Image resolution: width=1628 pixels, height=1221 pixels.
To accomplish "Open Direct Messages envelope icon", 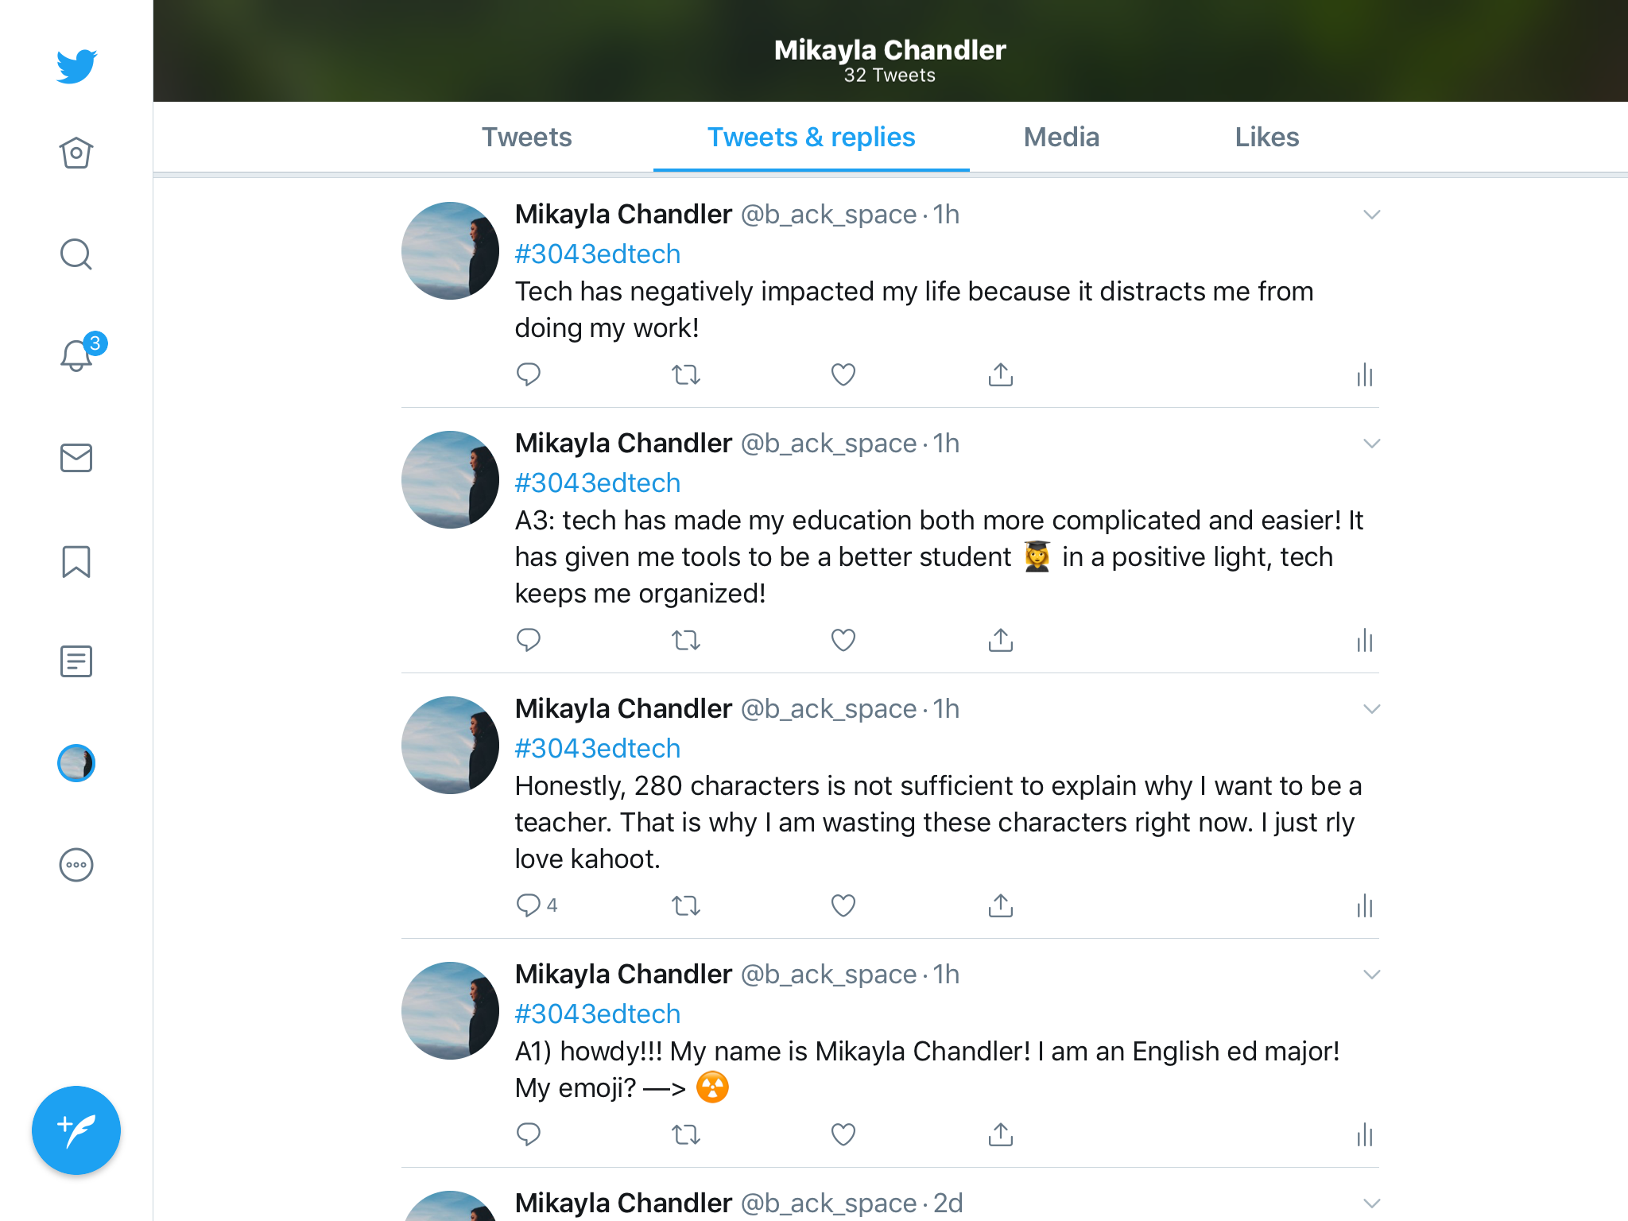I will point(76,458).
